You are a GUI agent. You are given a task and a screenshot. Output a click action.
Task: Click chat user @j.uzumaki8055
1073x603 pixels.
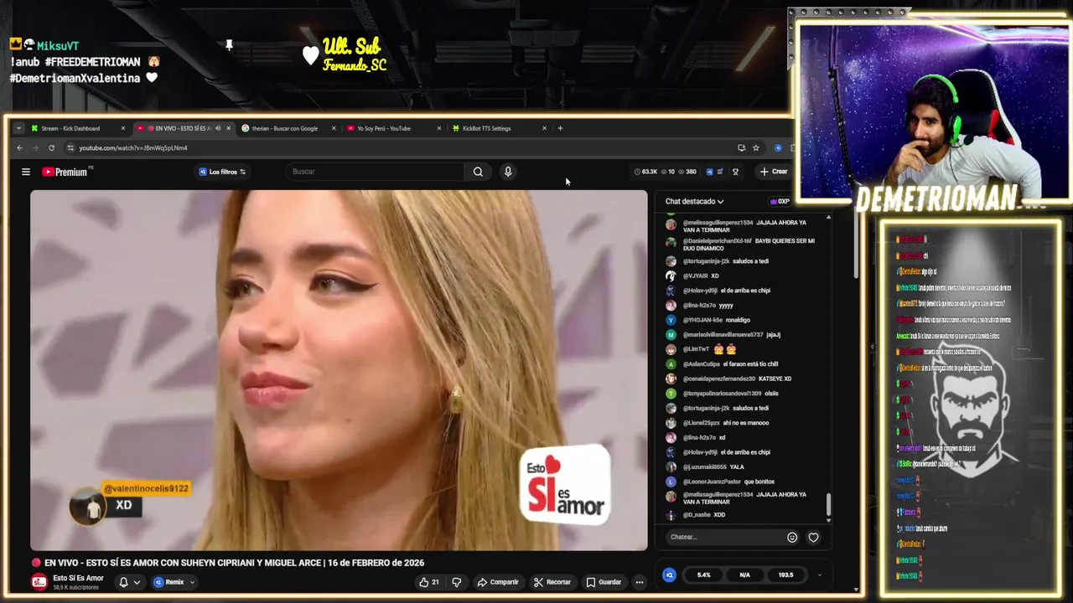(705, 467)
